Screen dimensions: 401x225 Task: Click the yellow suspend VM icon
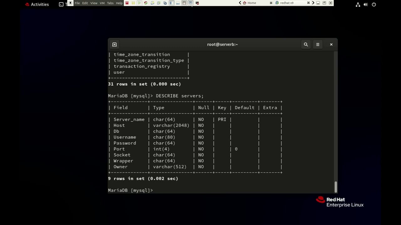click(x=133, y=3)
